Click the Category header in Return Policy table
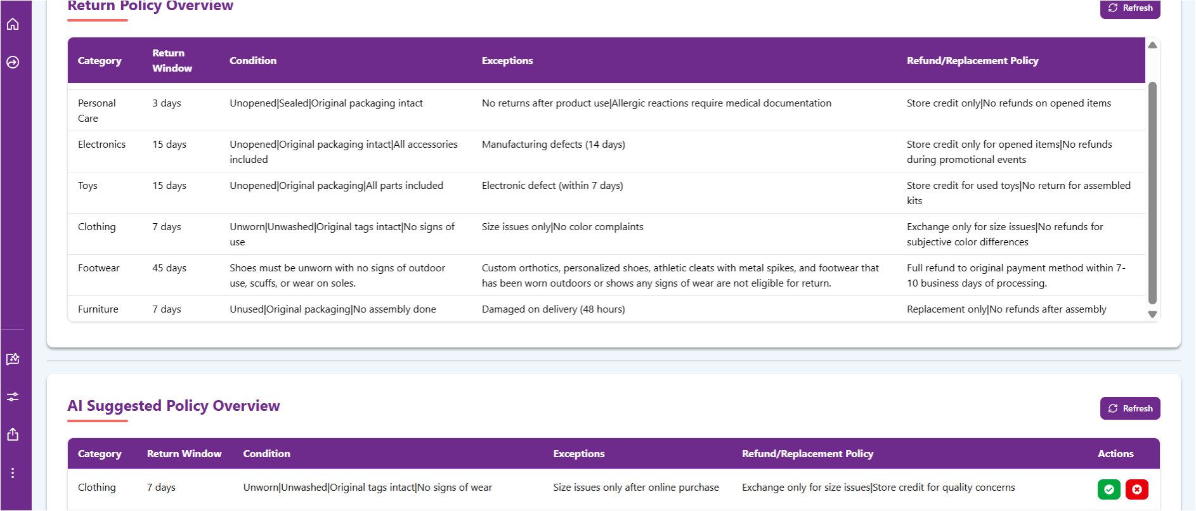The width and height of the screenshot is (1196, 511). tap(100, 61)
